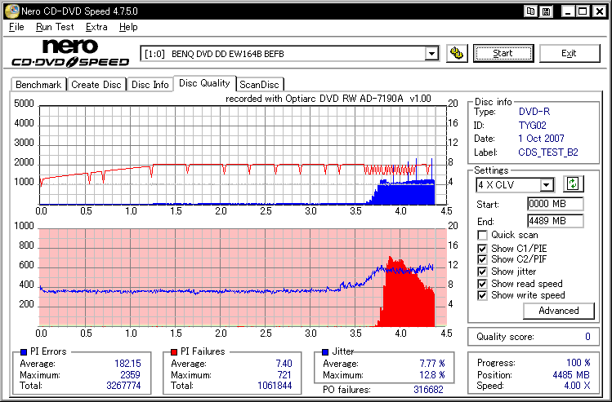Enable the Quick scan checkbox
Screen dimensions: 612x402
tap(482, 236)
